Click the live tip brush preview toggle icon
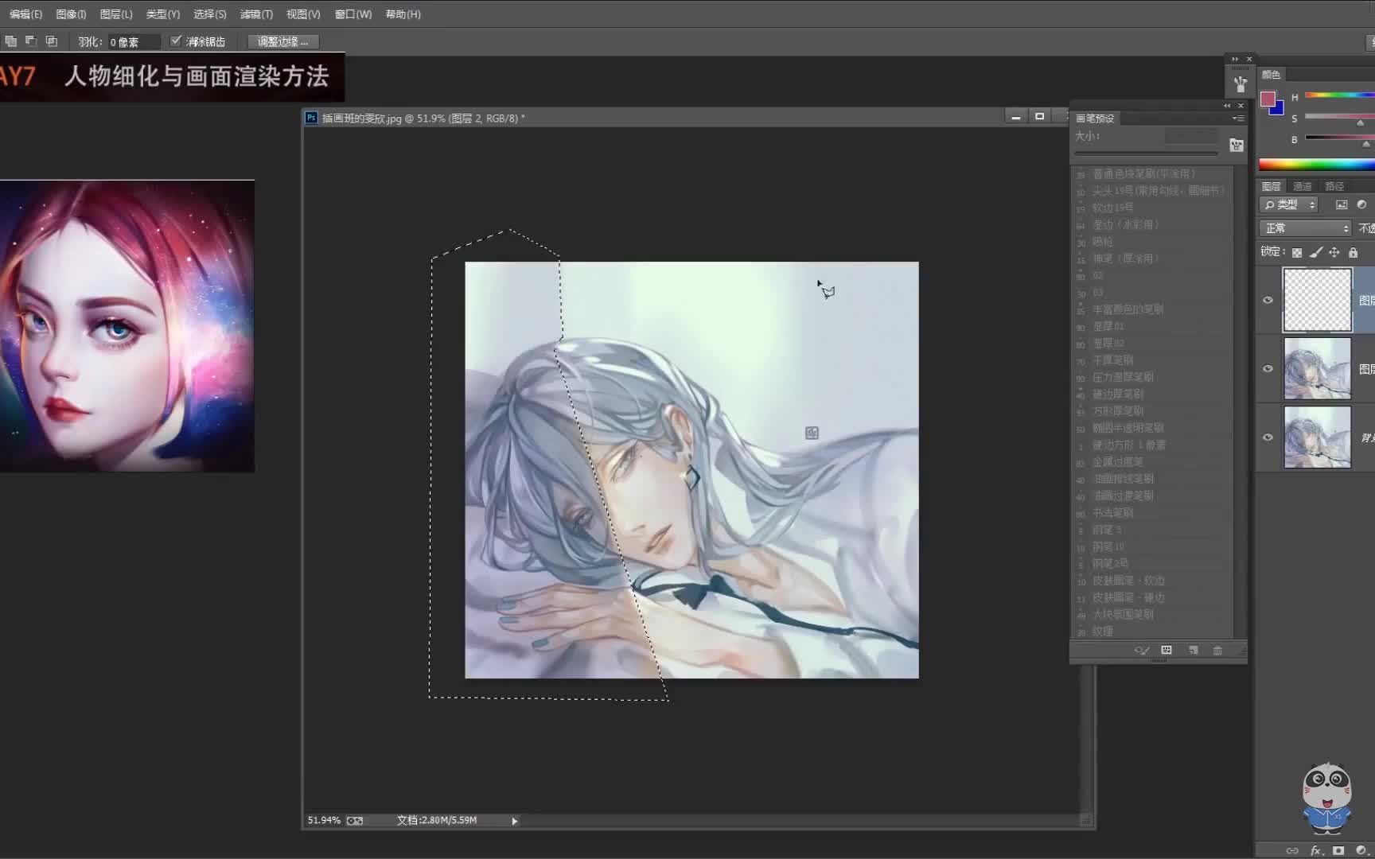1375x859 pixels. [x=1142, y=650]
